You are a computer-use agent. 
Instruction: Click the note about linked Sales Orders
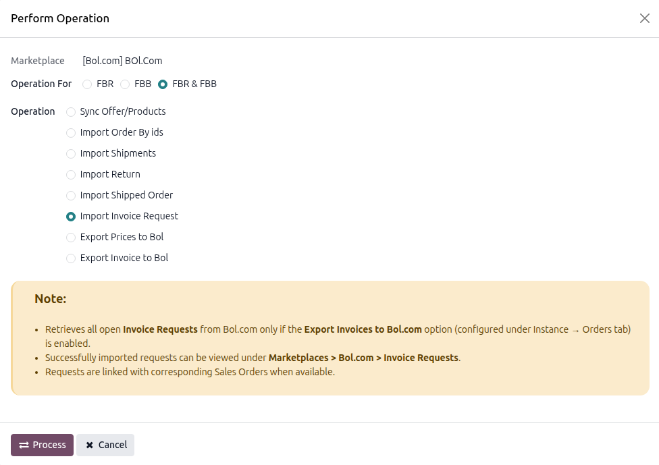coord(190,372)
